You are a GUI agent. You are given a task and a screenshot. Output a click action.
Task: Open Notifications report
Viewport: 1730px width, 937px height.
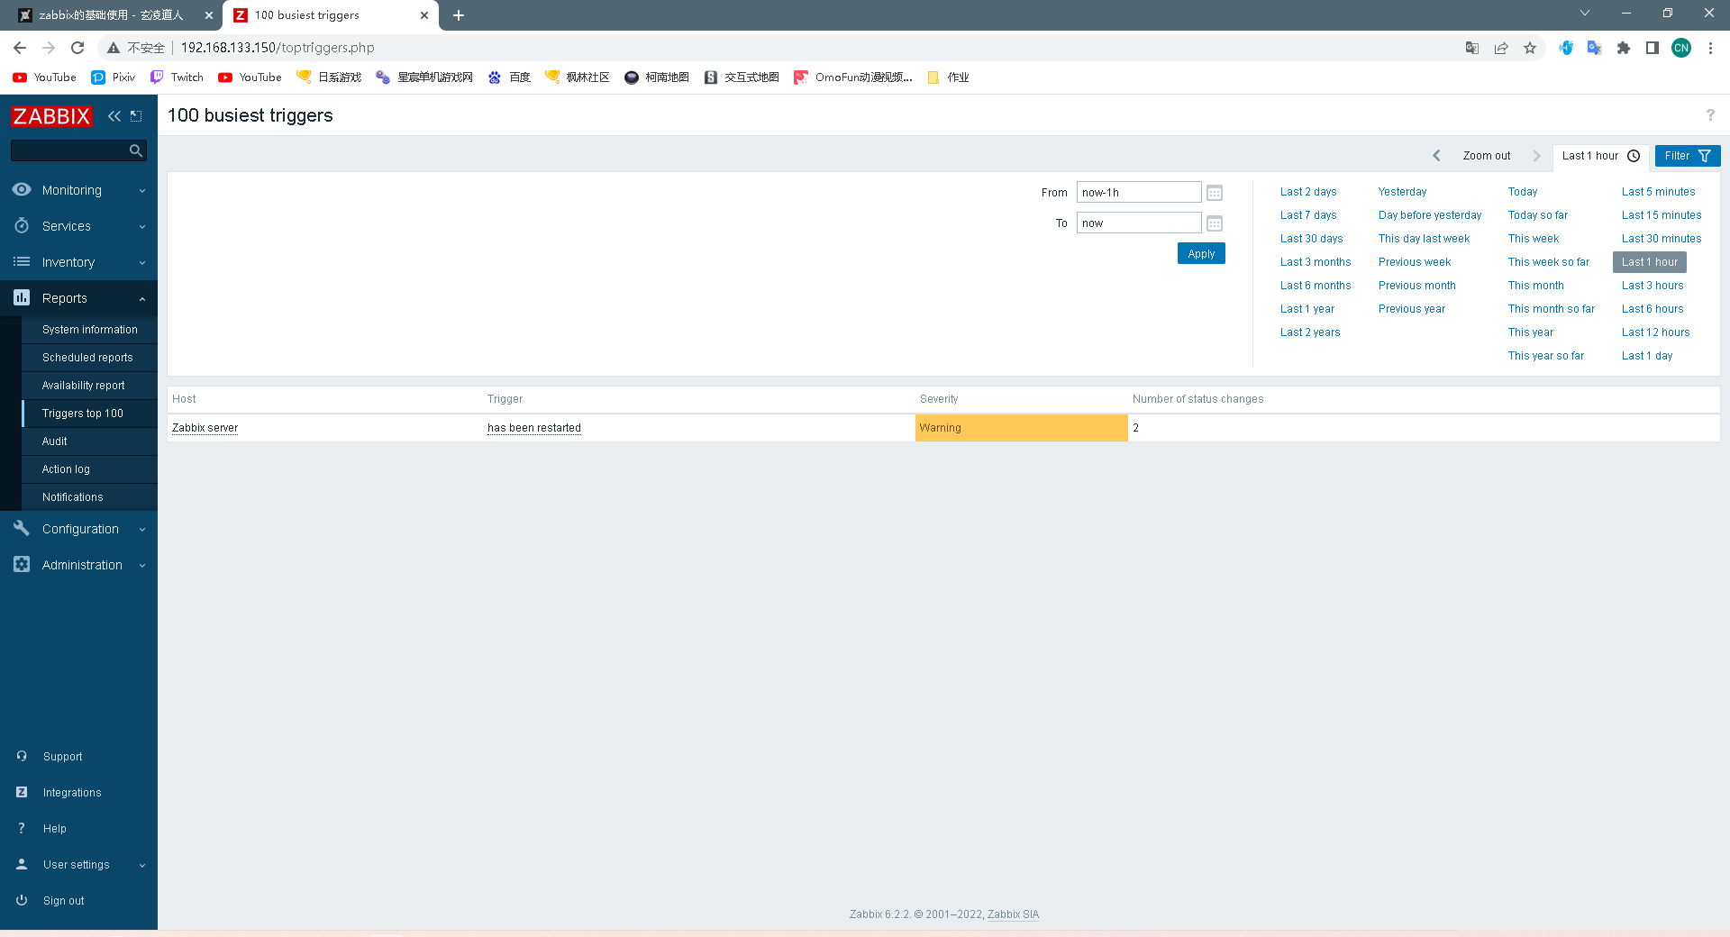tap(89, 497)
